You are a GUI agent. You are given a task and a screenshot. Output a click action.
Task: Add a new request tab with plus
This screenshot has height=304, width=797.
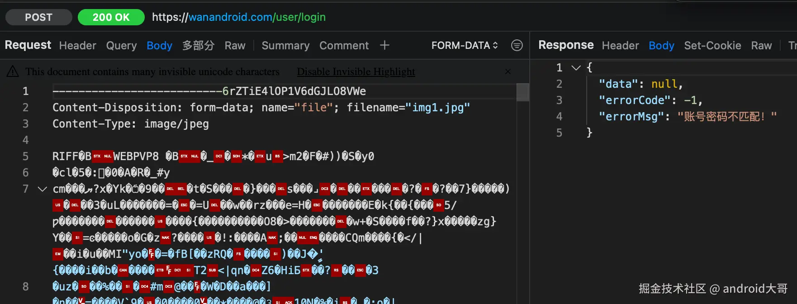click(384, 45)
